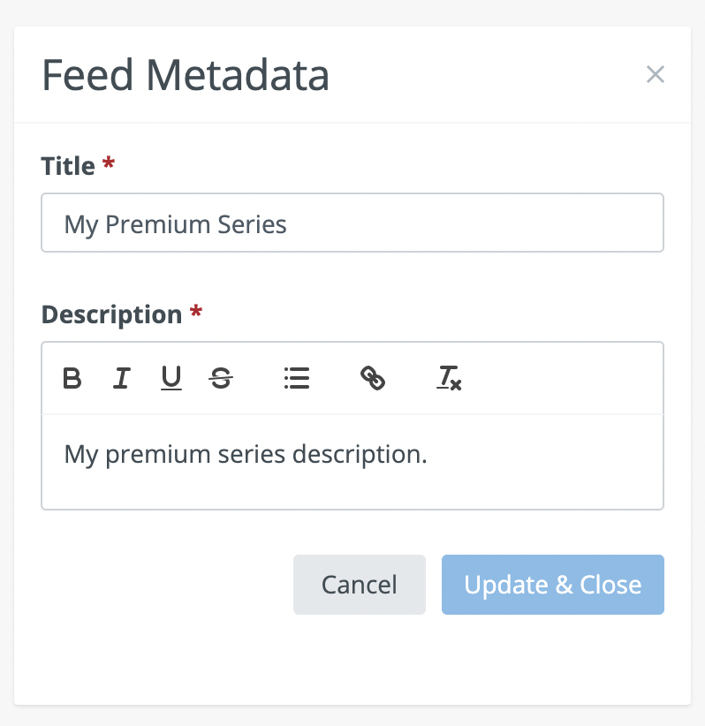Click the Cancel button
705x726 pixels.
click(x=359, y=585)
